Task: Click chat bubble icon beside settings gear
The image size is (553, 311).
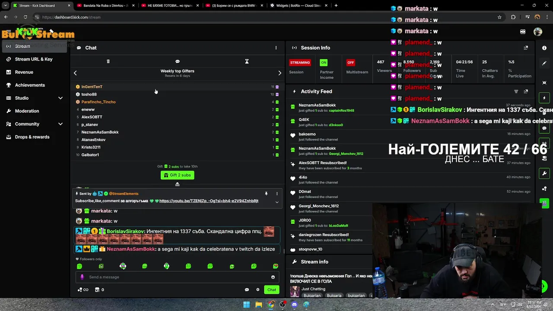Action: (x=247, y=290)
